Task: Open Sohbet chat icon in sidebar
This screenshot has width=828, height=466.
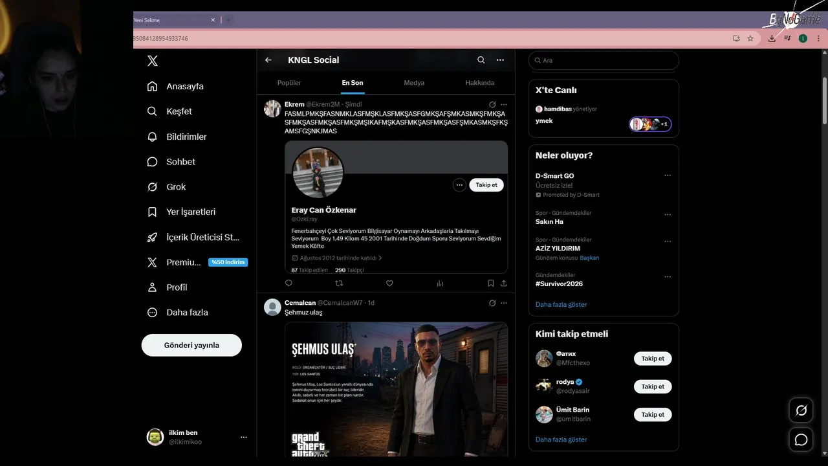Action: [153, 162]
